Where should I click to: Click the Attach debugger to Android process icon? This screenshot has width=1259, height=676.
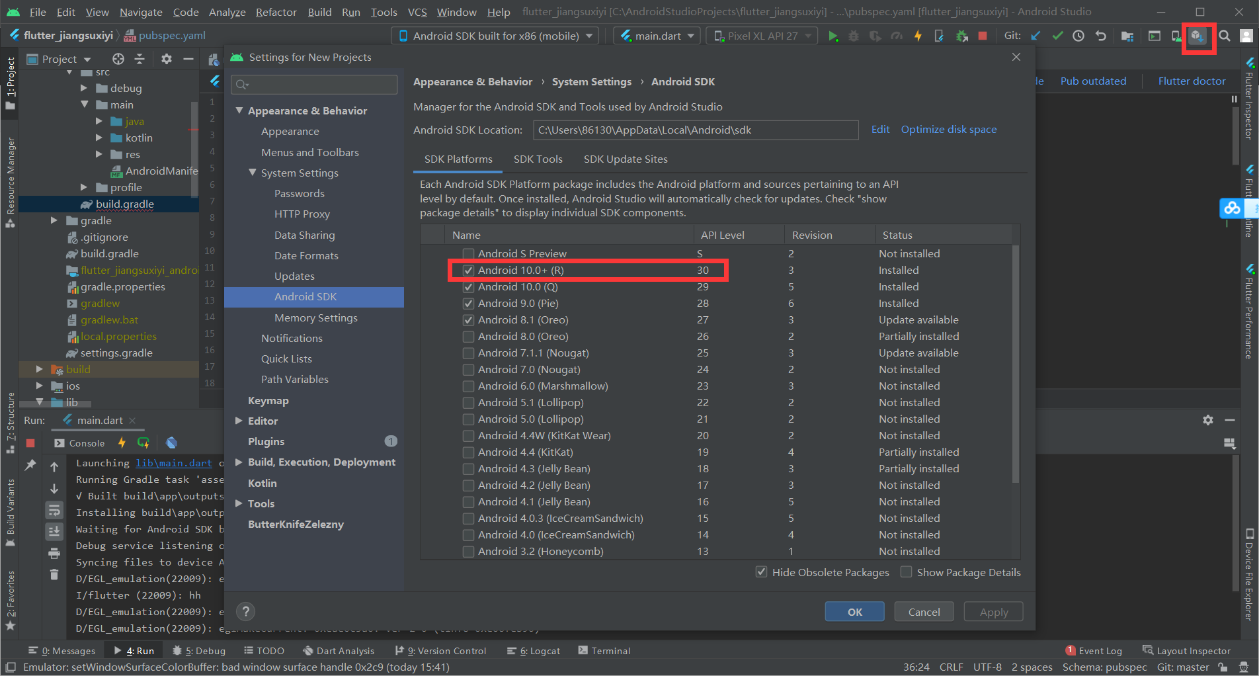coord(961,36)
